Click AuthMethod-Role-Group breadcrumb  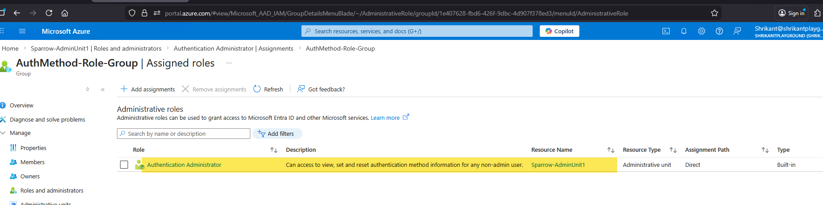pos(340,48)
